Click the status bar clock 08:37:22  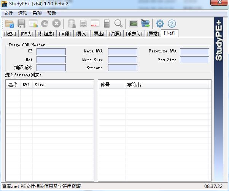point(213,186)
